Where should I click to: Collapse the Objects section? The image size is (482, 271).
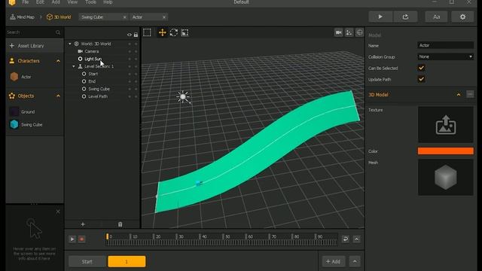point(58,96)
